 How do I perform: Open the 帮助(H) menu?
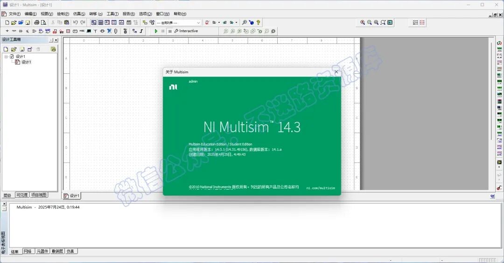[180, 14]
